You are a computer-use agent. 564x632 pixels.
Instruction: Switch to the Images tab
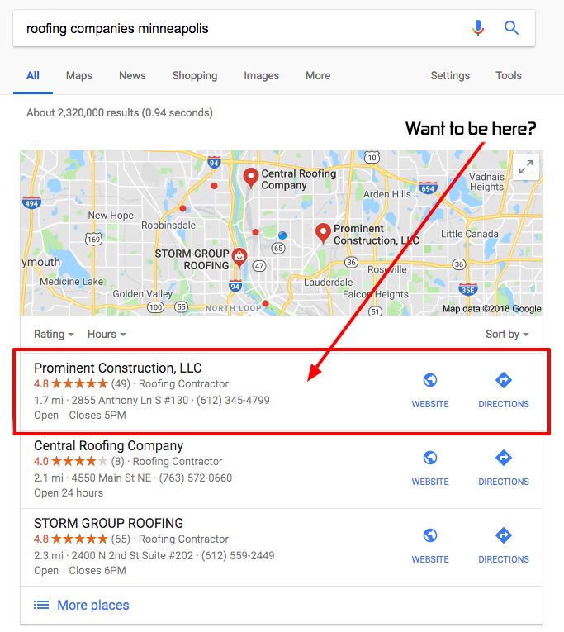coord(262,76)
